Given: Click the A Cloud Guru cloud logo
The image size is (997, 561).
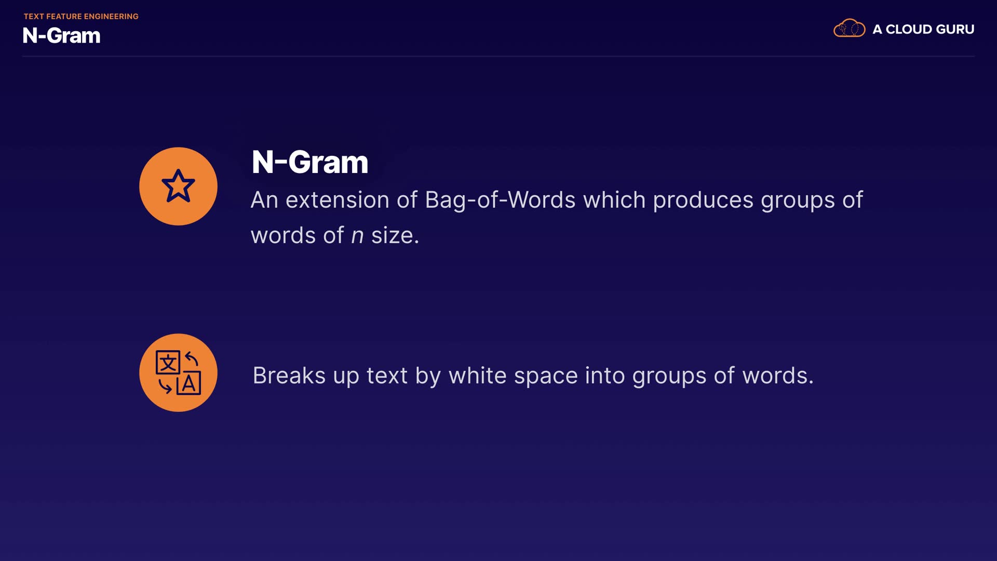Looking at the screenshot, I should coord(849,29).
